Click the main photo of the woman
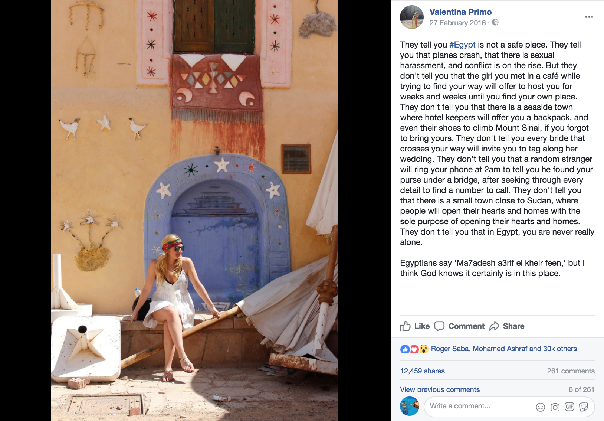This screenshot has height=421, width=604. (195, 210)
